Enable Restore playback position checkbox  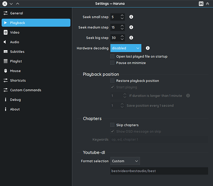pos(112,81)
